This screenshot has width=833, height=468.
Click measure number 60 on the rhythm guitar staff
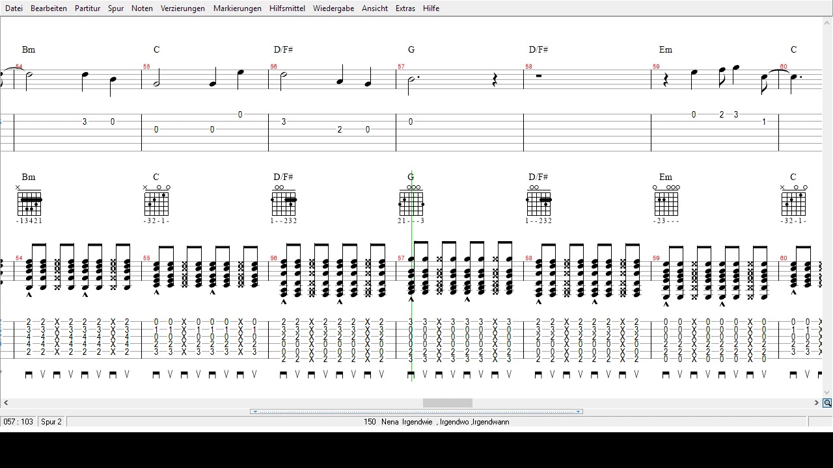coord(784,258)
